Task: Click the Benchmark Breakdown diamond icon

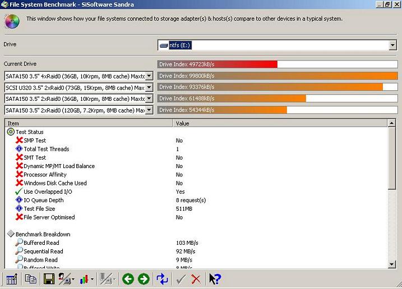Action: tap(11, 234)
